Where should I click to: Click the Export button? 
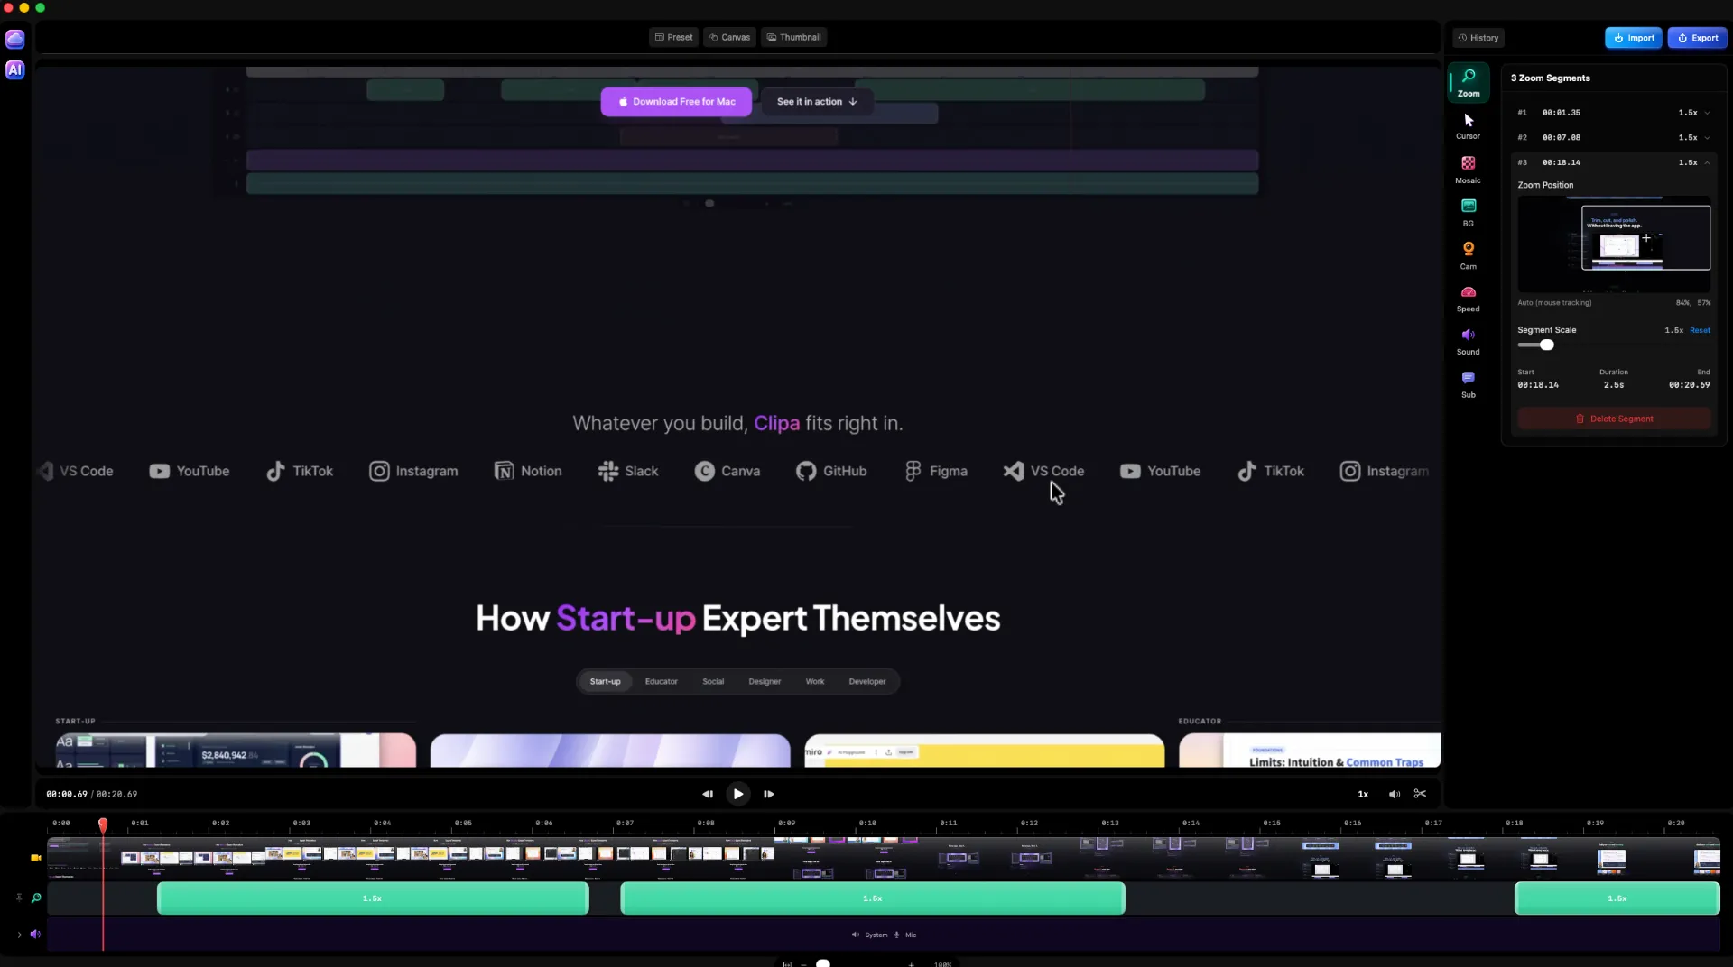1697,38
